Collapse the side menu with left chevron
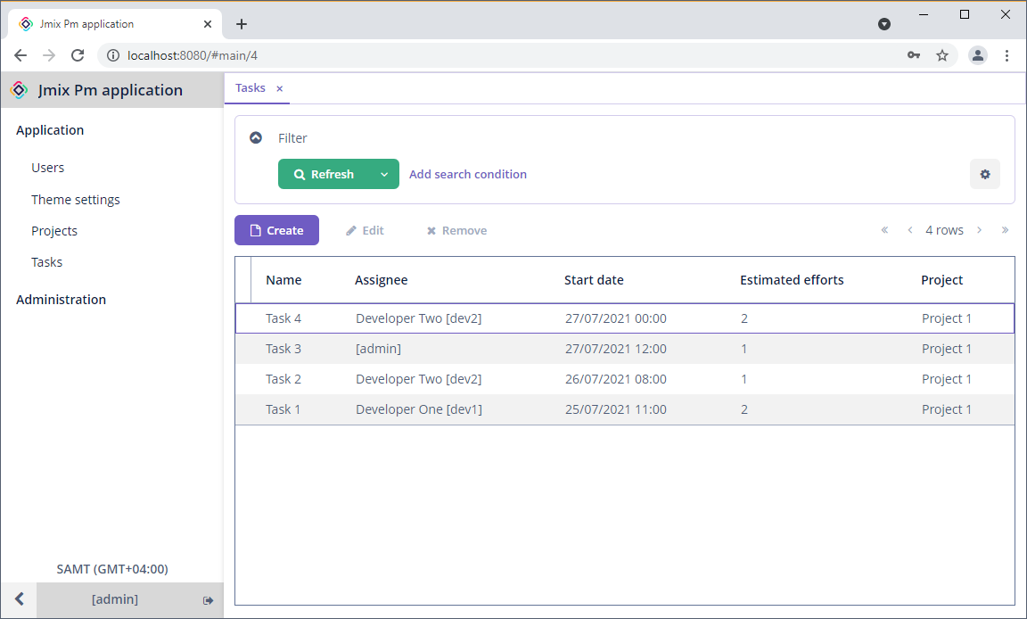The width and height of the screenshot is (1027, 619). pyautogui.click(x=19, y=599)
